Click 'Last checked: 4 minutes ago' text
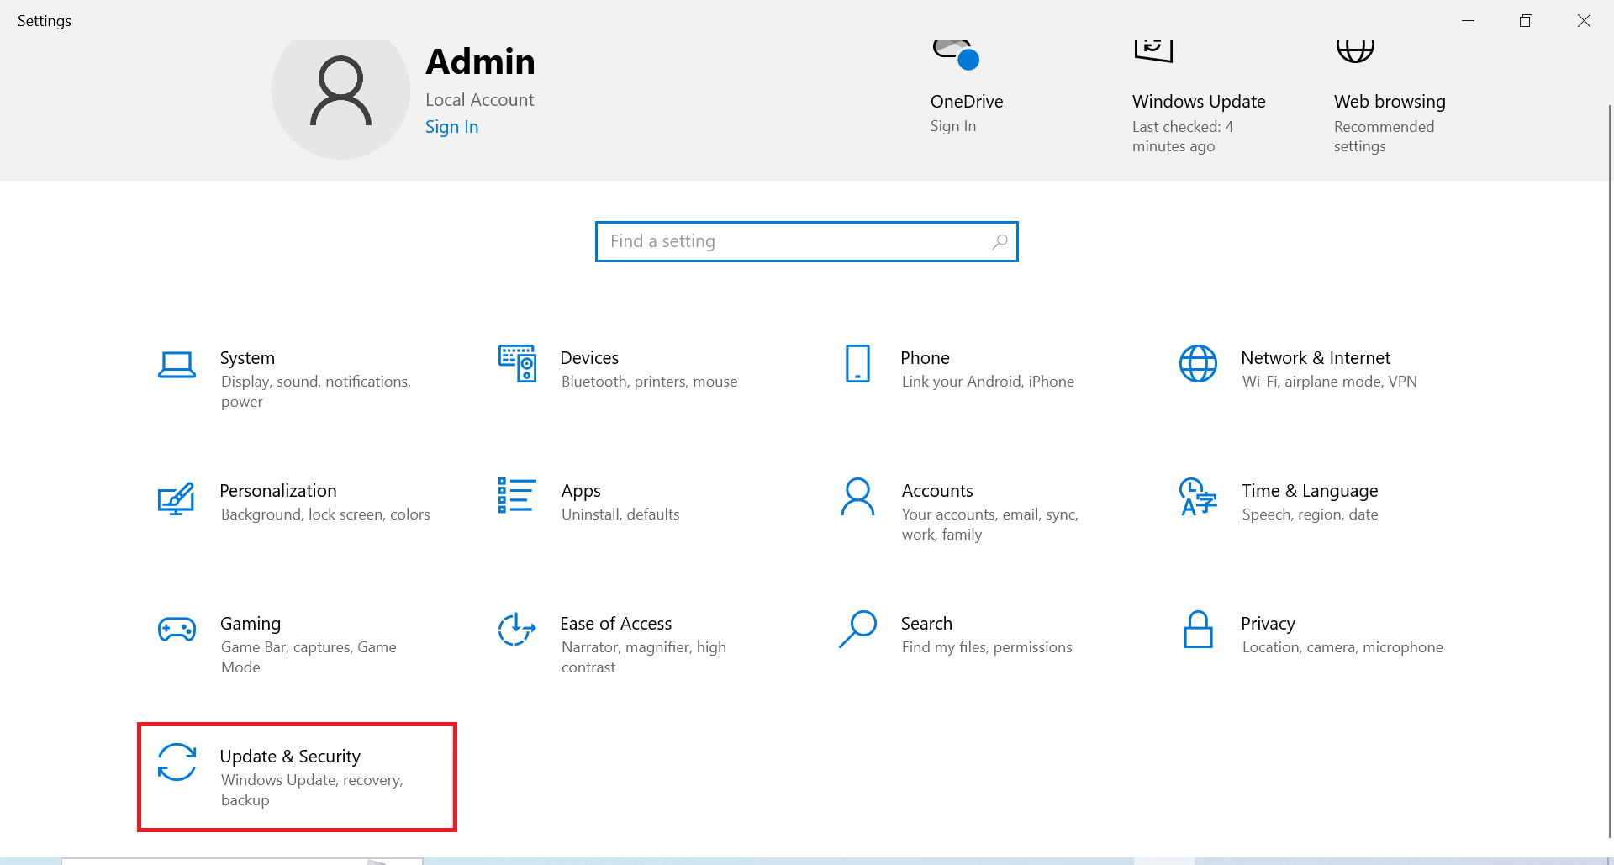1614x865 pixels. 1182,136
